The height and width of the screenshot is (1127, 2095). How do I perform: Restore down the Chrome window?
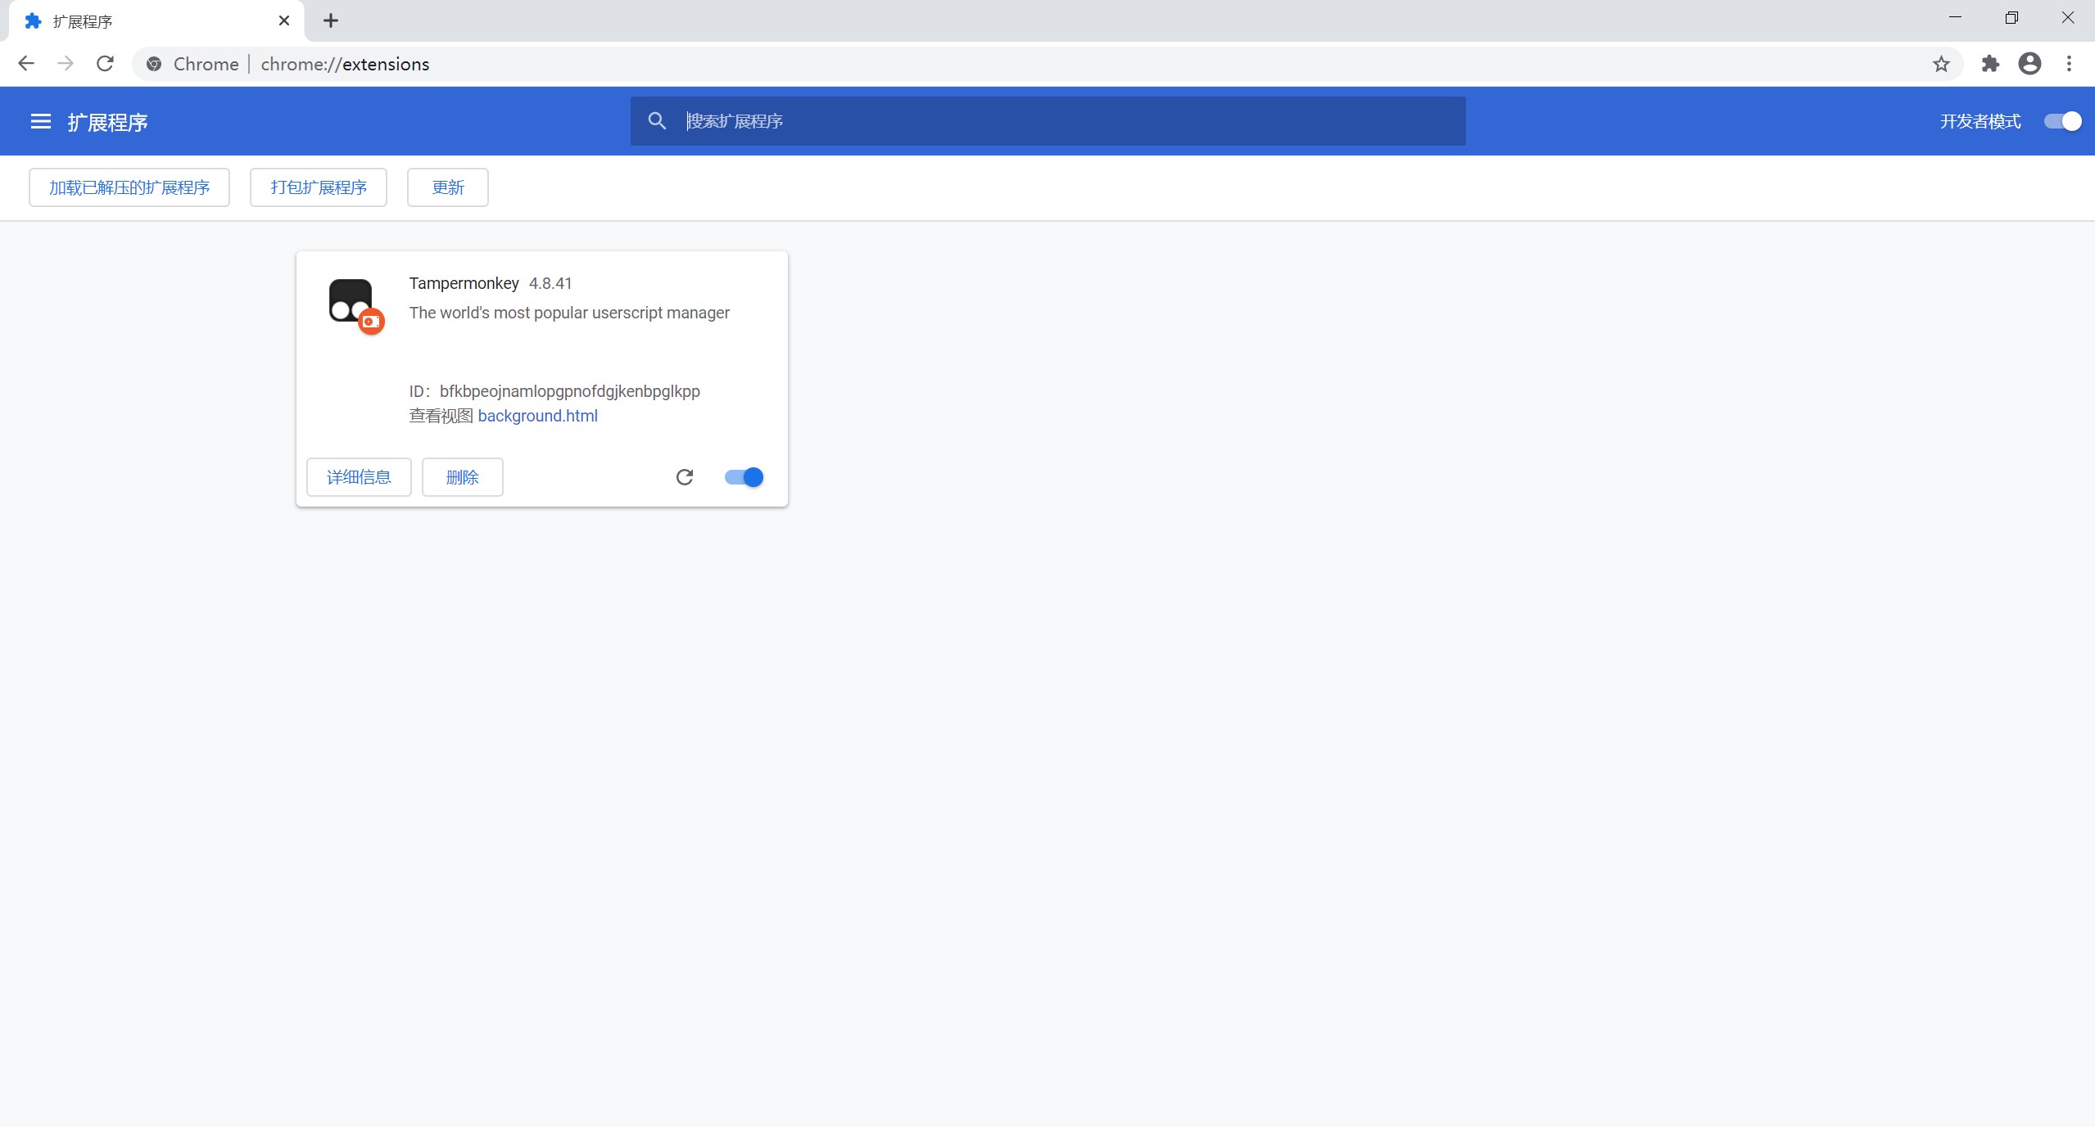point(2011,17)
